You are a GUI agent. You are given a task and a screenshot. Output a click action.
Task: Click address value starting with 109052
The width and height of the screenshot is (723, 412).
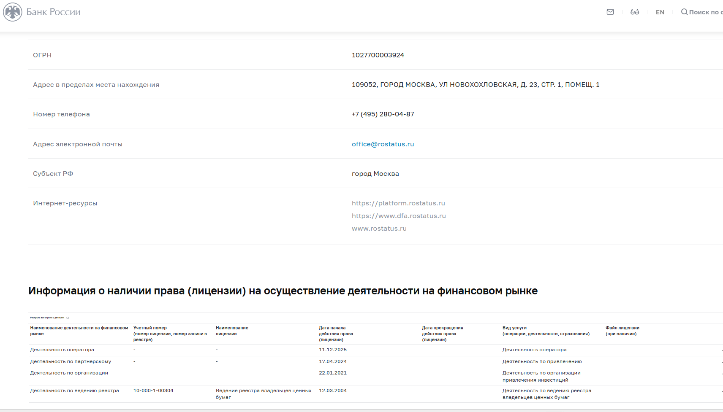(476, 84)
